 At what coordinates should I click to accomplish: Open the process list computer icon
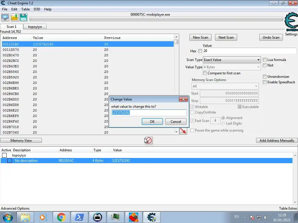point(5,17)
